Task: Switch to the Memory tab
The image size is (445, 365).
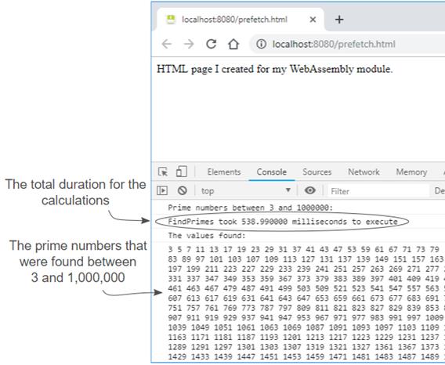Action: pyautogui.click(x=411, y=172)
